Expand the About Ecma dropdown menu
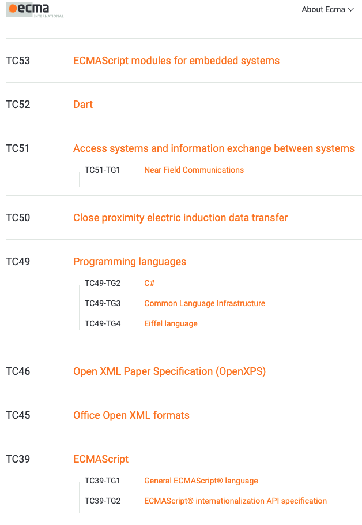The height and width of the screenshot is (525, 362). [327, 9]
